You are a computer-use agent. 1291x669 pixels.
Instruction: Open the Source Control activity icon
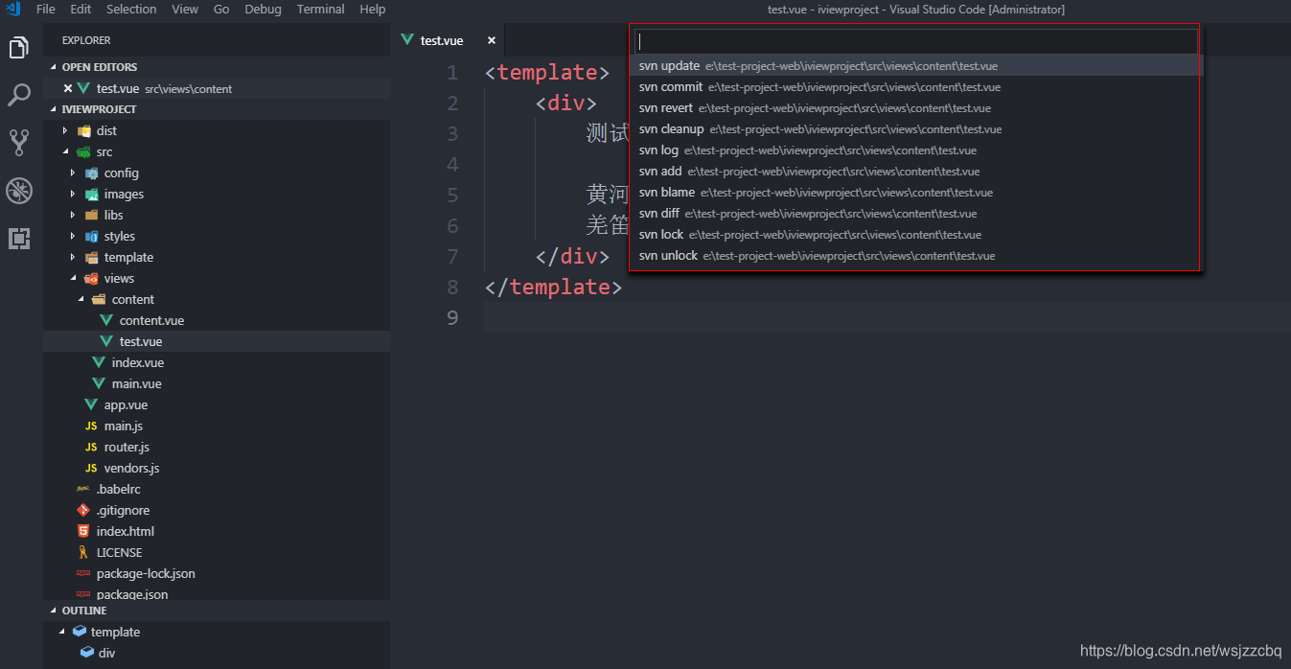click(19, 143)
